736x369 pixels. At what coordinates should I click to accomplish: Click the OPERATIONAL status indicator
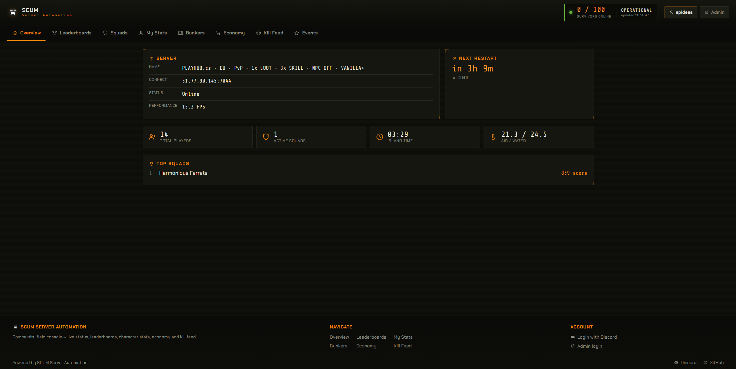click(636, 10)
